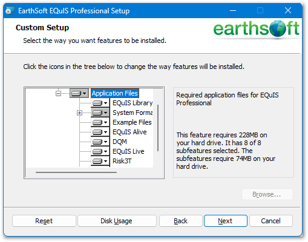Close the setup window
308x242 pixels.
(x=288, y=10)
